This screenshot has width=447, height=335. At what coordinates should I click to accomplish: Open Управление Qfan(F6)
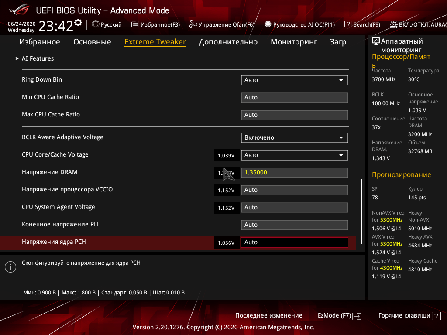pyautogui.click(x=227, y=24)
